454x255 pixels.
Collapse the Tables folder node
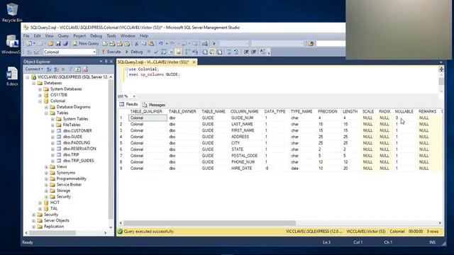[46, 113]
